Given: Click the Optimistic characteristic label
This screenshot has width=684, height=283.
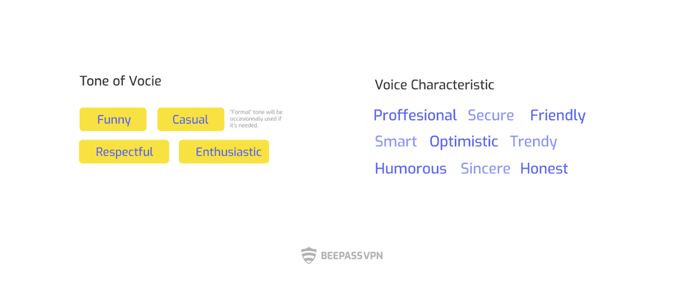Looking at the screenshot, I should (x=464, y=142).
